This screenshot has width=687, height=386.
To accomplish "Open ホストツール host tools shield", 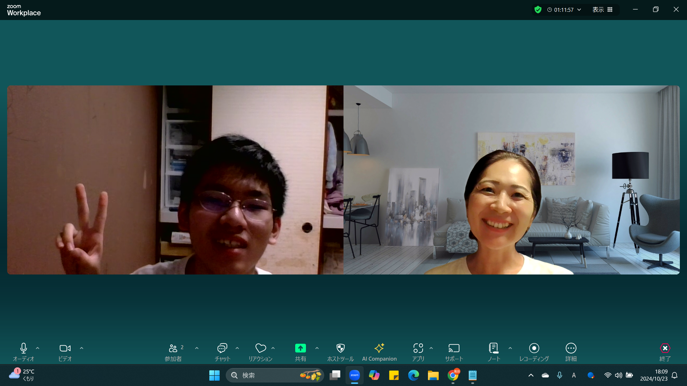I will (340, 352).
